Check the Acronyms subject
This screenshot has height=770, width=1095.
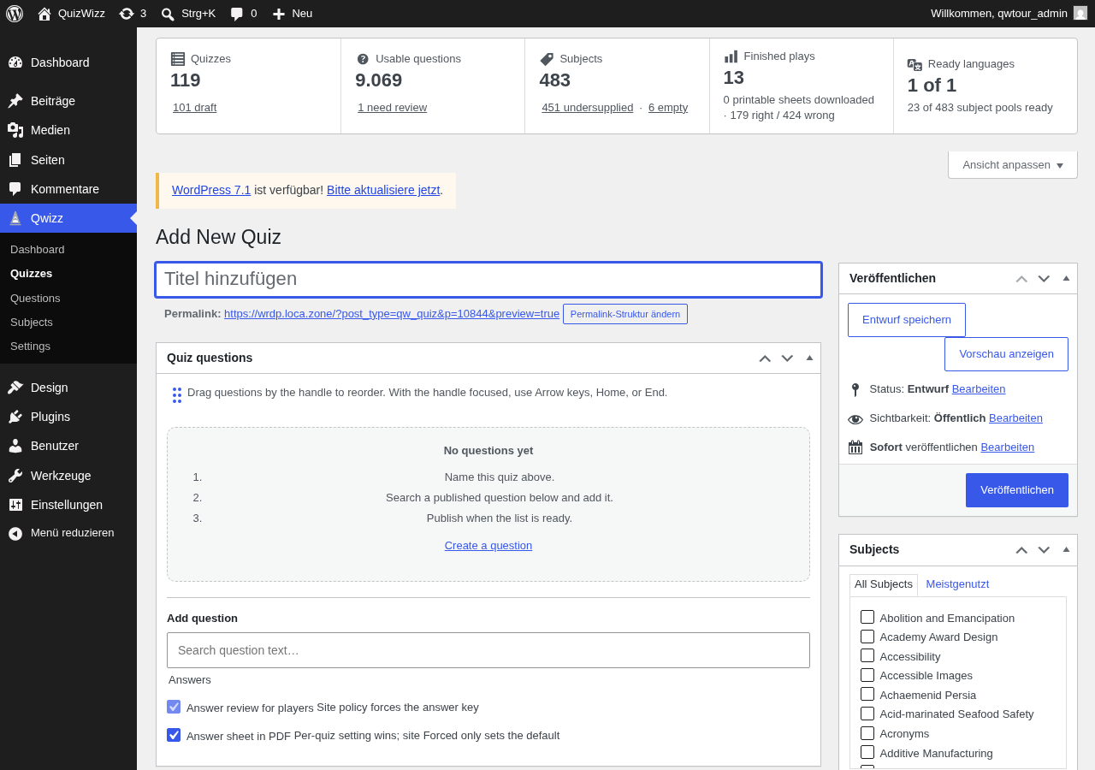(867, 733)
